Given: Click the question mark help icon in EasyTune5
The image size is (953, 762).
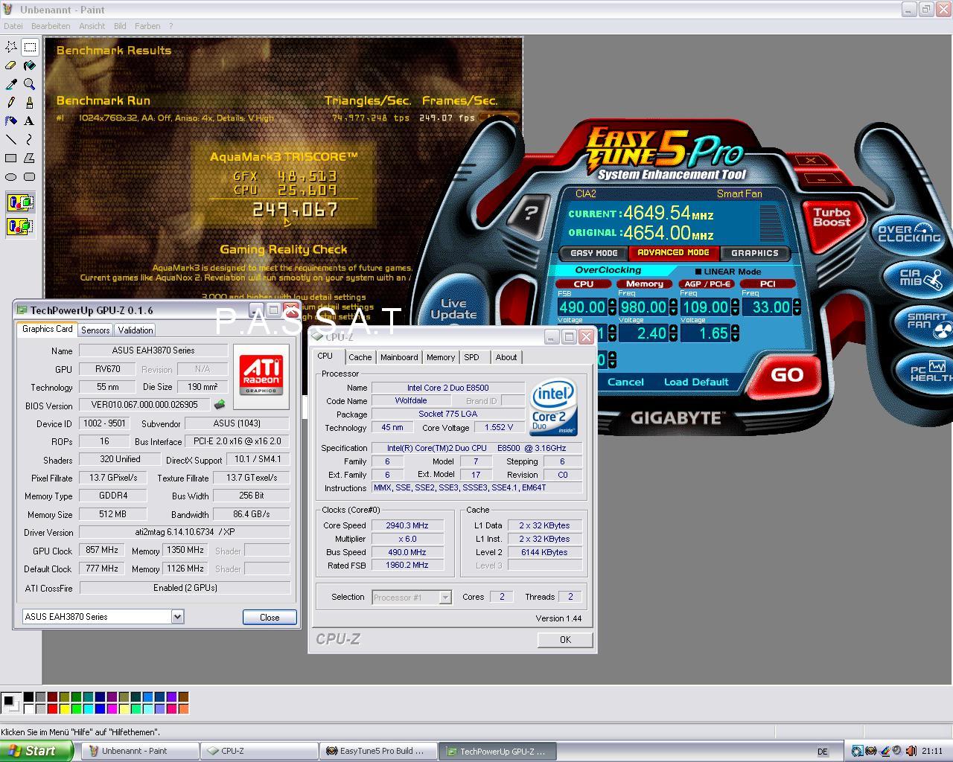Looking at the screenshot, I should (x=529, y=213).
